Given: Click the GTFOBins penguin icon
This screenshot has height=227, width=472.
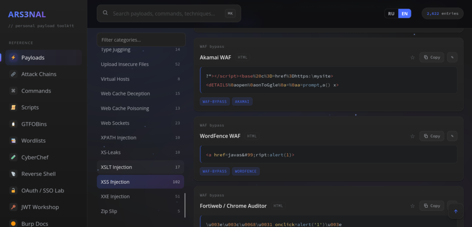Looking at the screenshot, I should pos(13,124).
